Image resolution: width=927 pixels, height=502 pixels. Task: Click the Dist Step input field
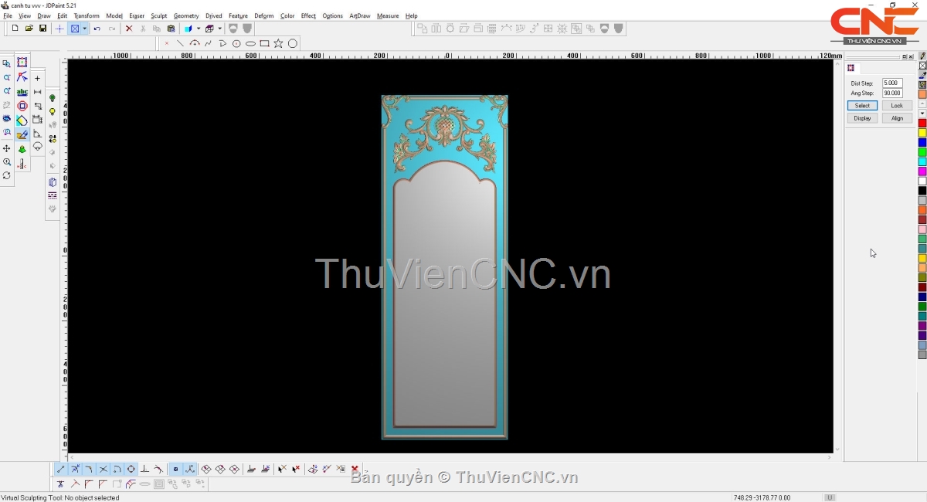coord(892,83)
